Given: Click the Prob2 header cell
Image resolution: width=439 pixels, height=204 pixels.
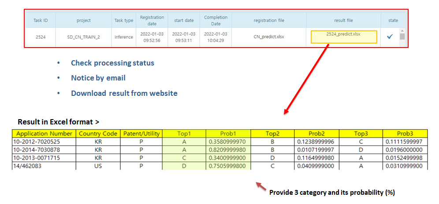Looking at the screenshot, I should coord(316,134).
